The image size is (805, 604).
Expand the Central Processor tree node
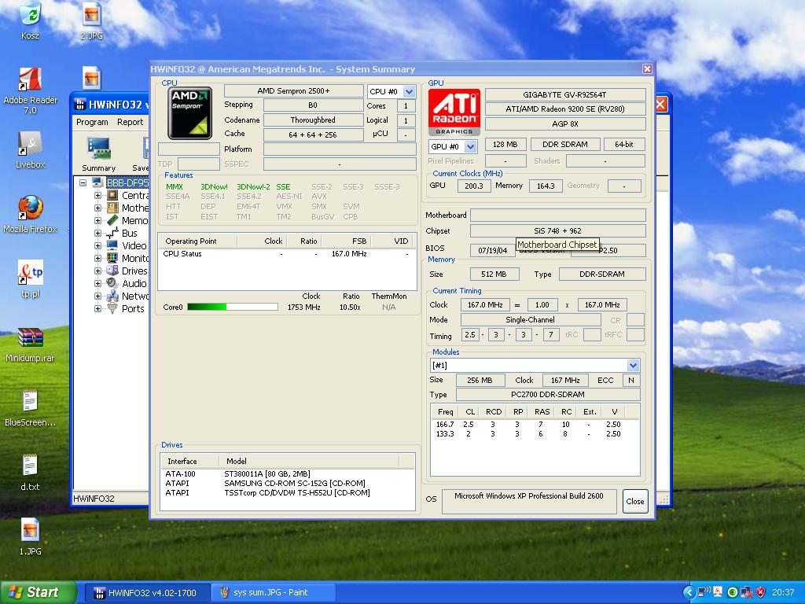click(97, 195)
